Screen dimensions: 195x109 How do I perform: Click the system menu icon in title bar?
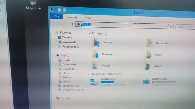pos(52,9)
